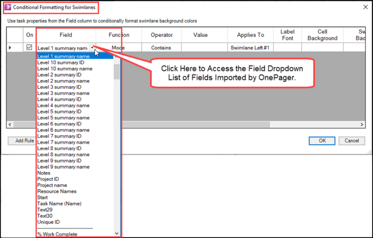Select Level 9 summary ID field
Image resolution: width=373 pixels, height=238 pixels.
pyautogui.click(x=59, y=161)
